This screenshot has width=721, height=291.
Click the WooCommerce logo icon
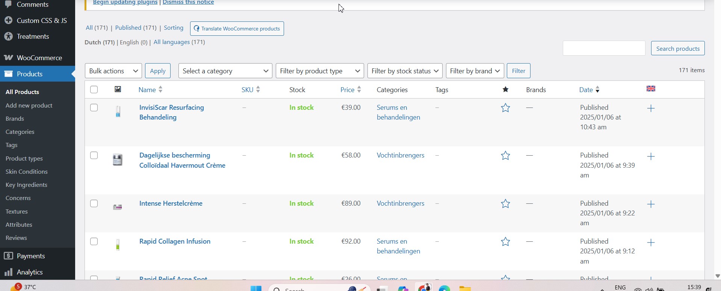[x=9, y=58]
